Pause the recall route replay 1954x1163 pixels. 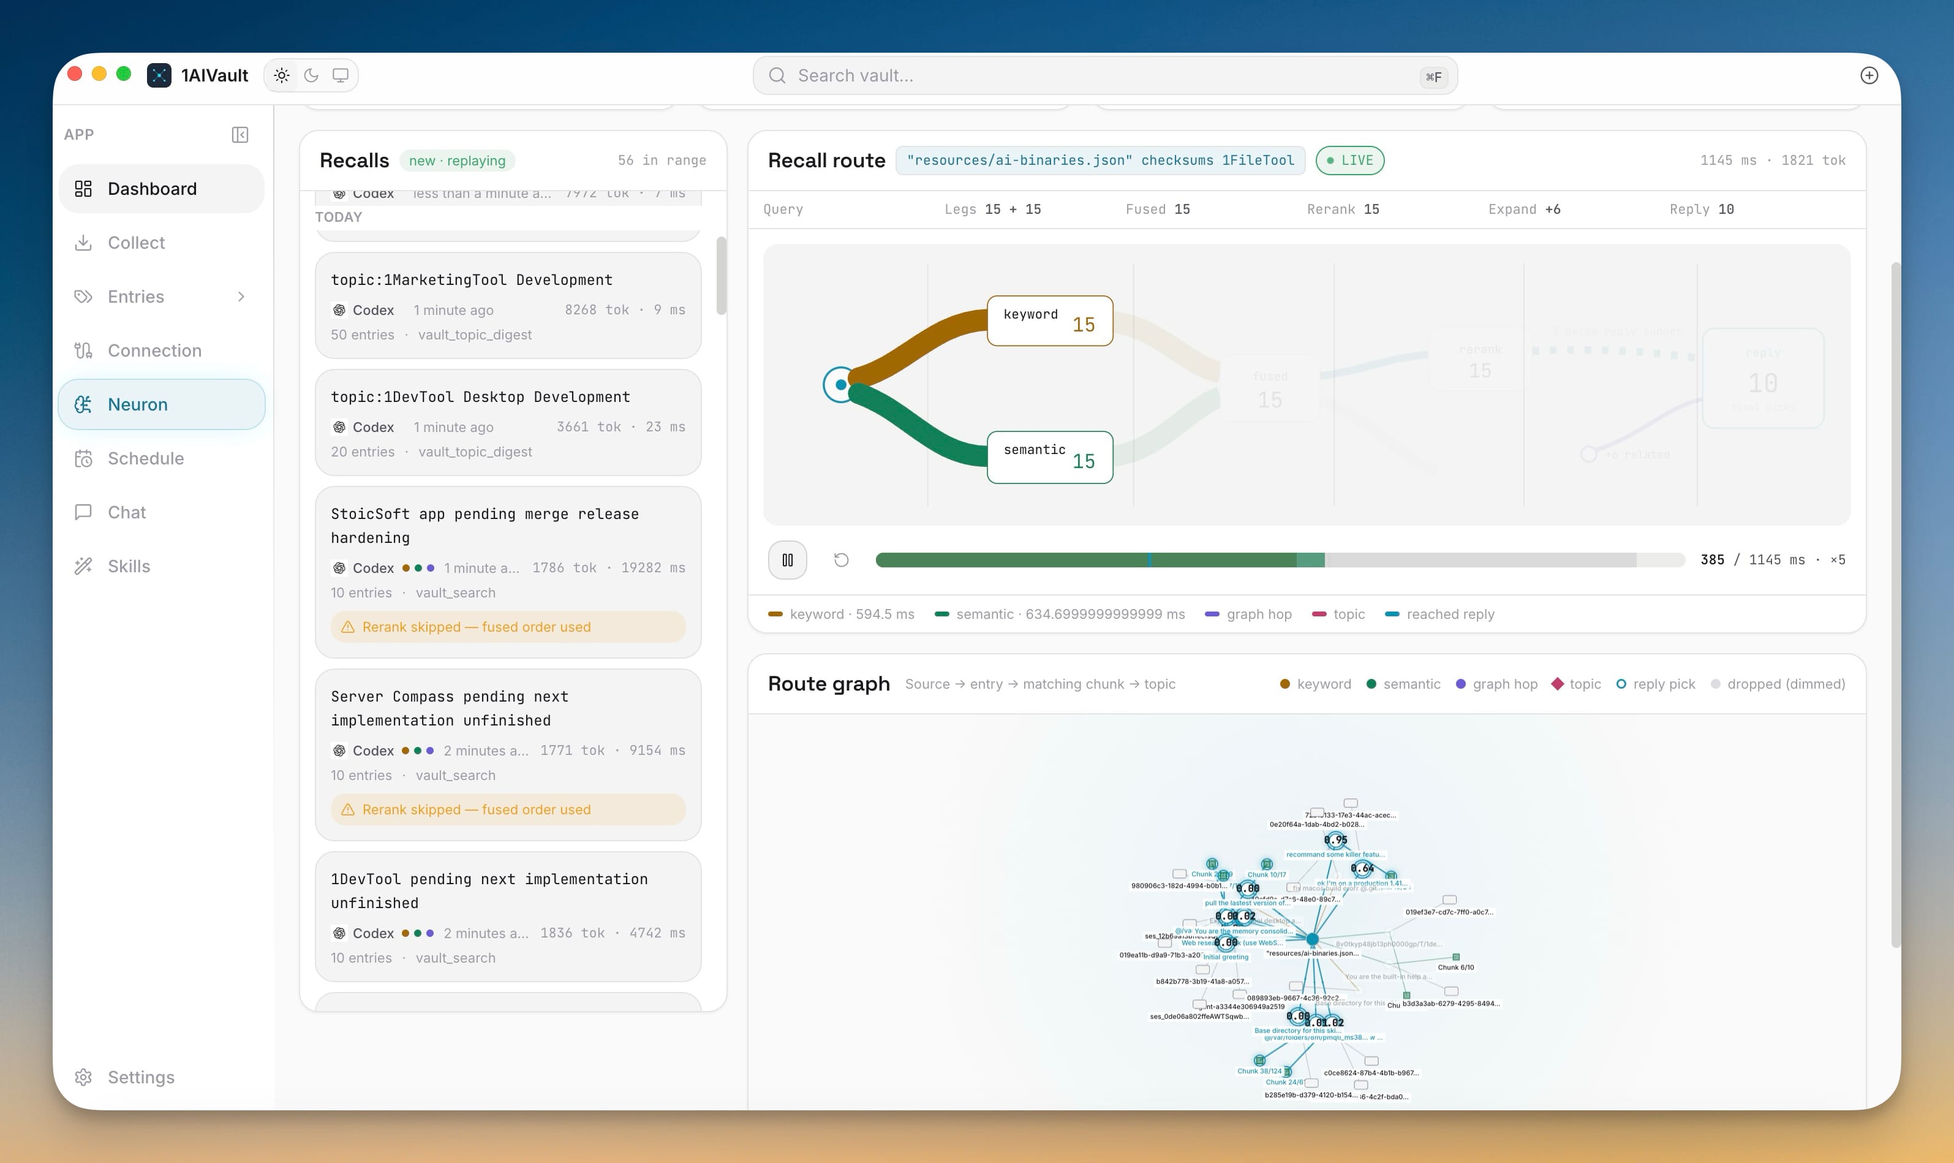(x=787, y=559)
